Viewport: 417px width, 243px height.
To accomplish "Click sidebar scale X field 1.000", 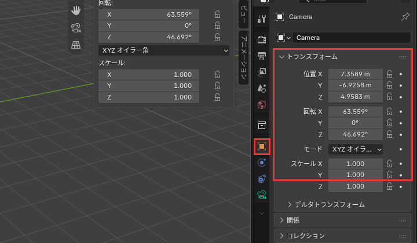I will 149,75.
